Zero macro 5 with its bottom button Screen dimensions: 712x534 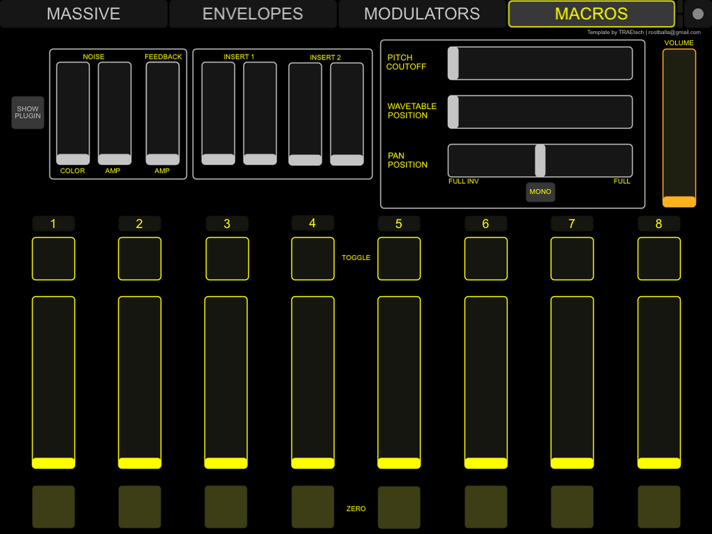click(x=399, y=507)
